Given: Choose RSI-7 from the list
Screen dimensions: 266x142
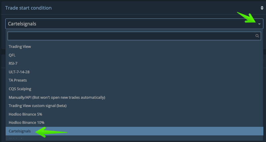Looking at the screenshot, I should click(x=134, y=63).
